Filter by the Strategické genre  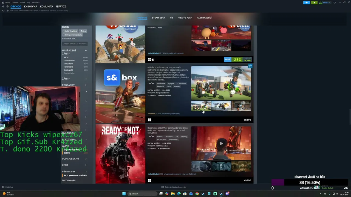coord(68,70)
